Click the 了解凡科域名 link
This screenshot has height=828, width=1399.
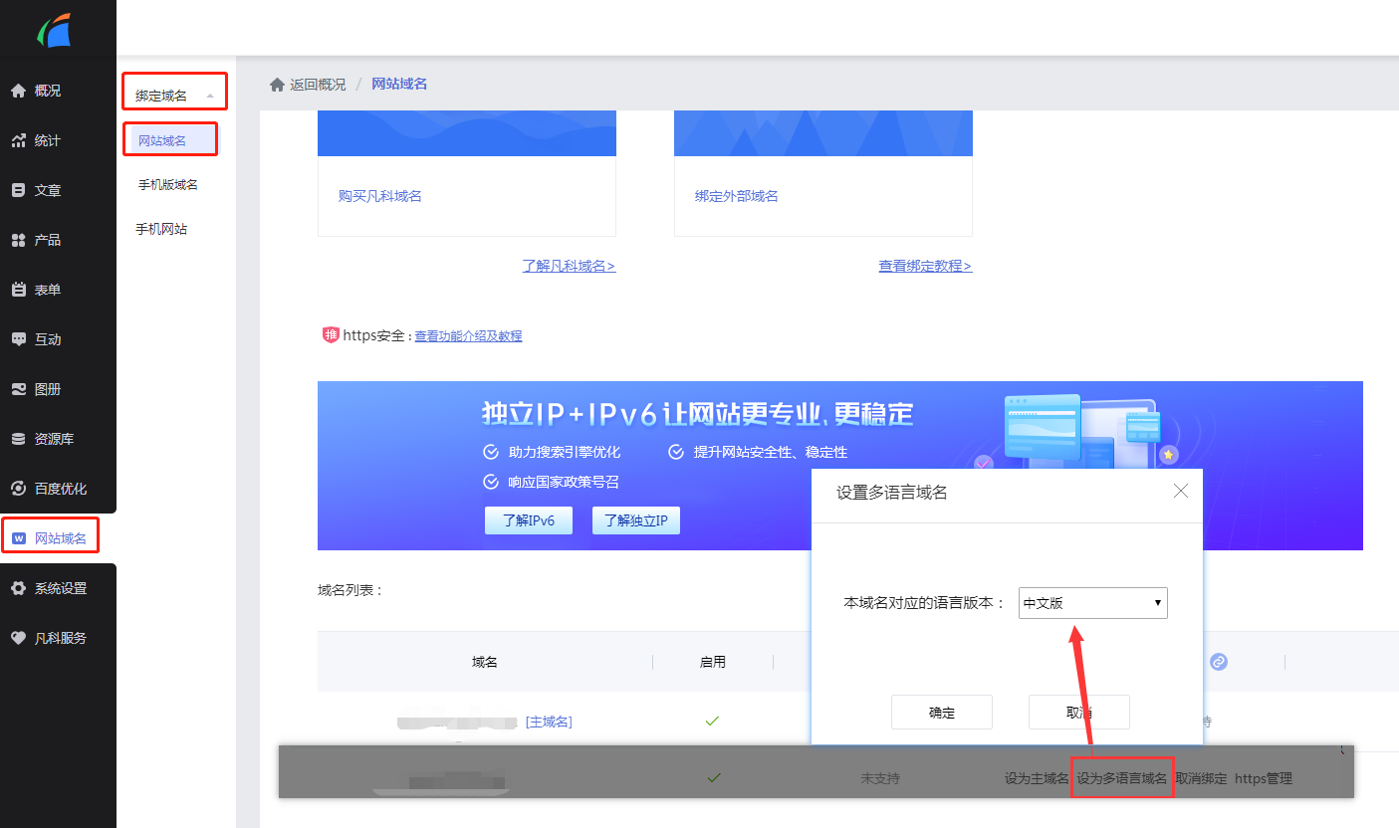[x=569, y=266]
